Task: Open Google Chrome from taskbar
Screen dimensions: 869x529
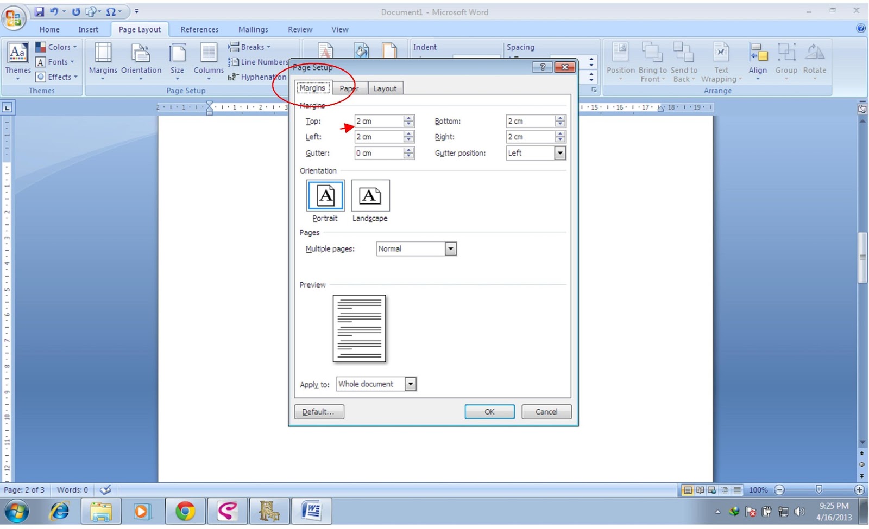Action: 185,511
